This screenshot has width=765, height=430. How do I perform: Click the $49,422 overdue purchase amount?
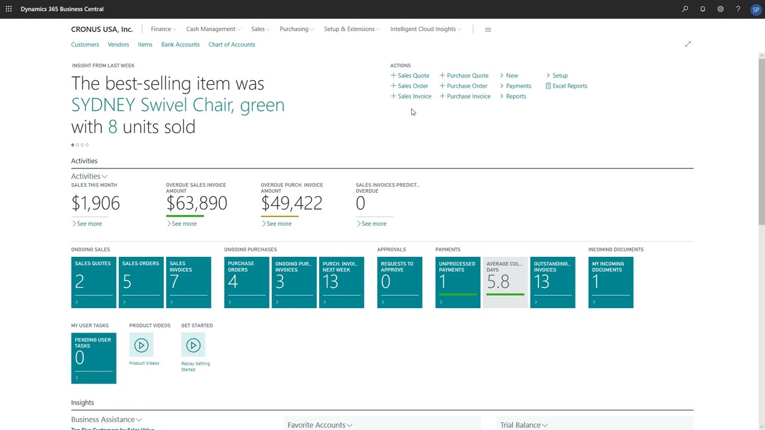point(292,203)
